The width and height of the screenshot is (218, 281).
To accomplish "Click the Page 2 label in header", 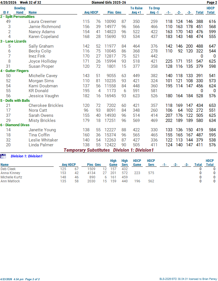I will coord(212,2).
